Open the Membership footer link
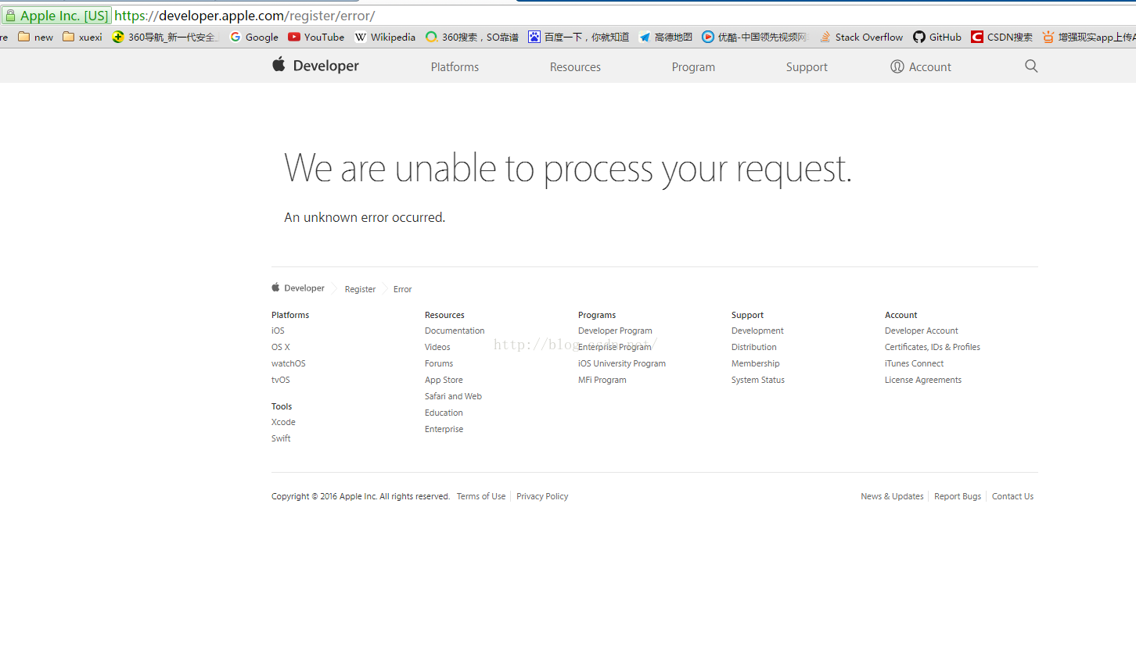Screen dimensions: 1136x672 point(756,363)
